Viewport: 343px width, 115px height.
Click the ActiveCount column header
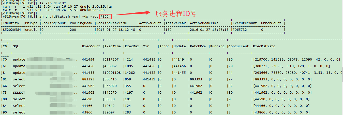click(x=150, y=23)
